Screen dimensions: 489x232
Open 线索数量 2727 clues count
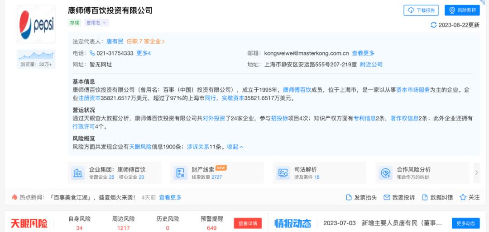coord(207,177)
